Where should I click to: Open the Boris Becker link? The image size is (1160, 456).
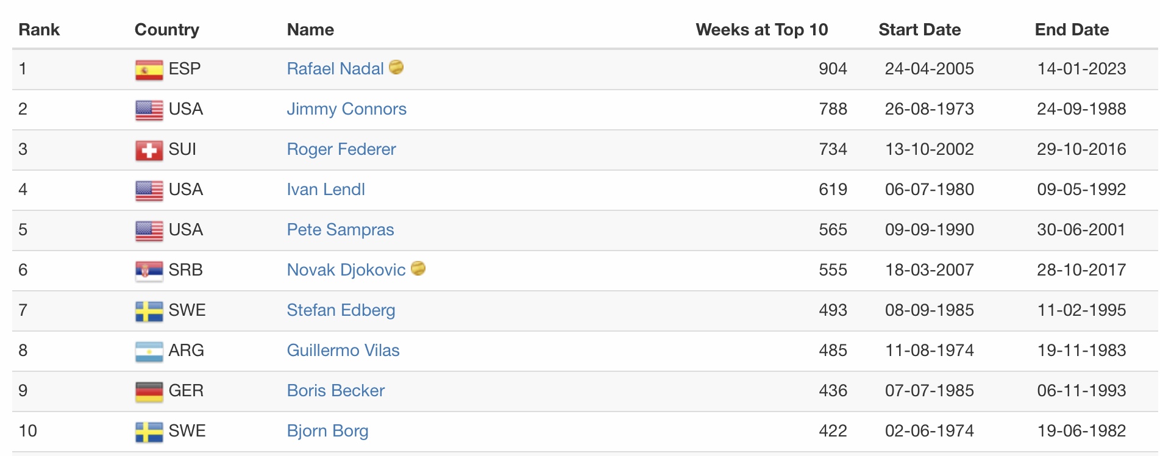coord(336,391)
